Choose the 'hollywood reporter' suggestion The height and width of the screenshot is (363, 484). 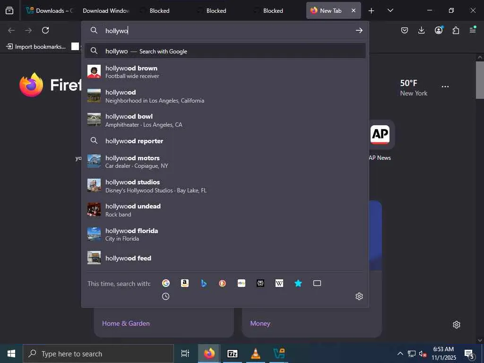225,141
